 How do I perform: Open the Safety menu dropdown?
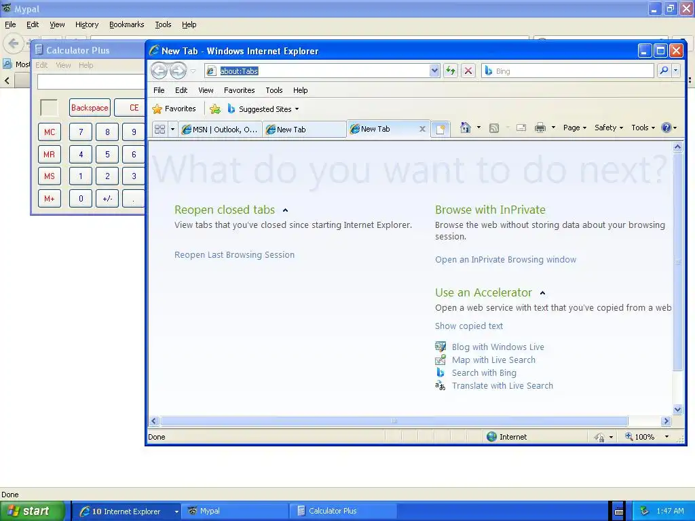tap(609, 128)
